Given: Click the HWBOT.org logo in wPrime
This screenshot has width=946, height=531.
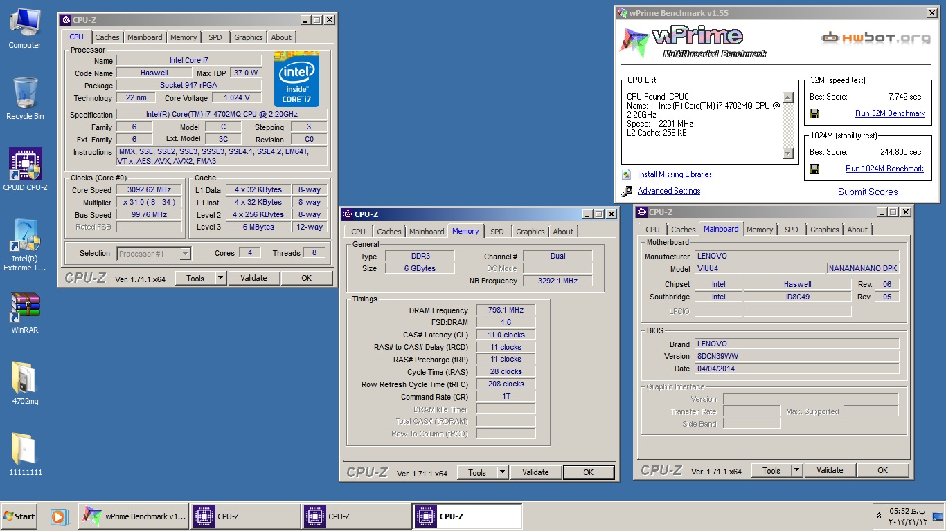Looking at the screenshot, I should 875,38.
